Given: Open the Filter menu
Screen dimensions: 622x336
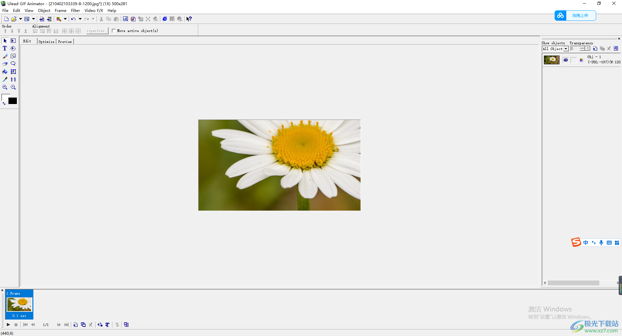Looking at the screenshot, I should [x=75, y=11].
